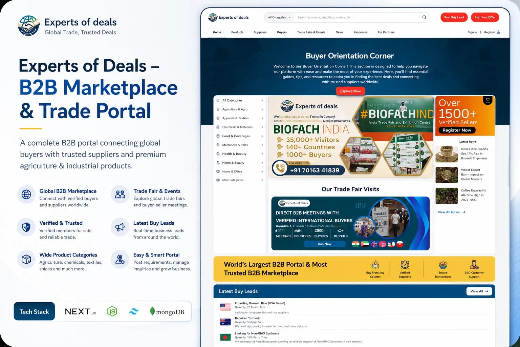Click the All Categories sidebar icon
520x347 pixels.
218,100
